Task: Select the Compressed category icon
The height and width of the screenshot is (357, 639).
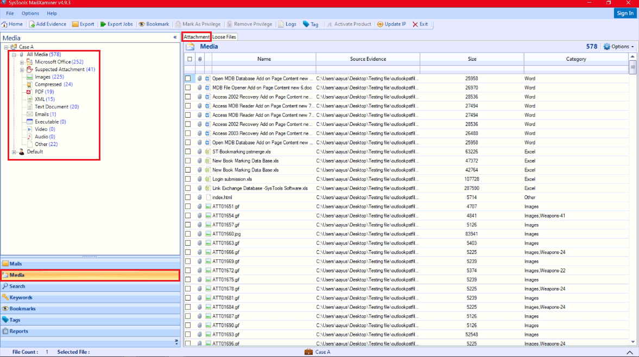Action: click(30, 85)
